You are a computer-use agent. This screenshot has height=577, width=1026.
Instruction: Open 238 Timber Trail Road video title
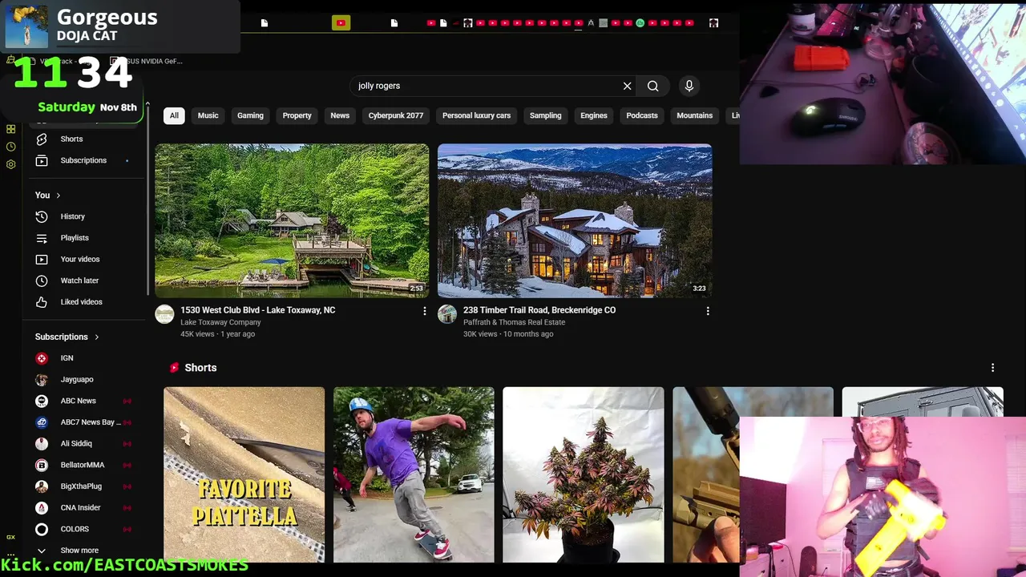(x=539, y=310)
